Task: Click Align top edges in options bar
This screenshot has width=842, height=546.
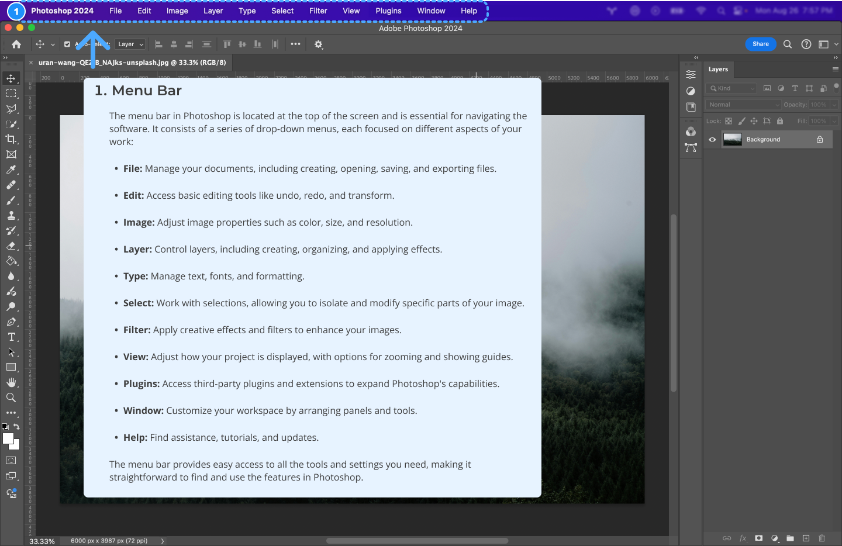Action: 227,44
